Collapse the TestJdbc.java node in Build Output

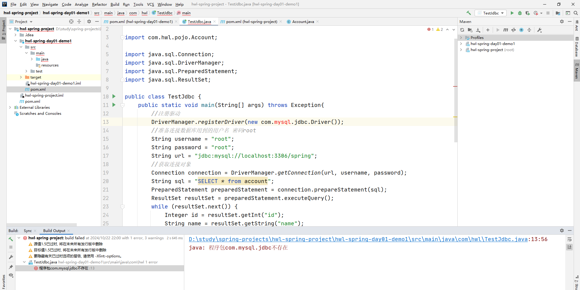click(24, 262)
